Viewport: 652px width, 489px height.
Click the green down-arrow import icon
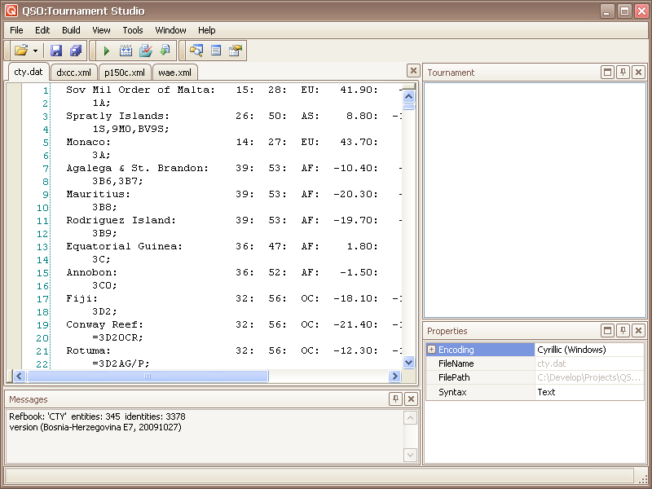tap(164, 51)
